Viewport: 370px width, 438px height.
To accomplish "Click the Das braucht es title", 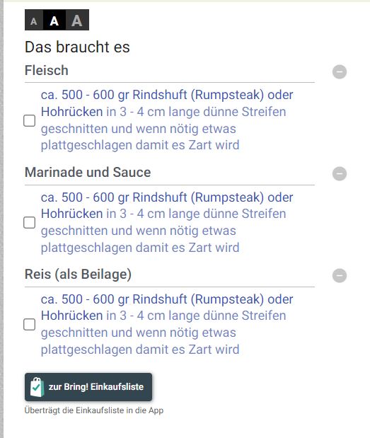I will (x=77, y=47).
